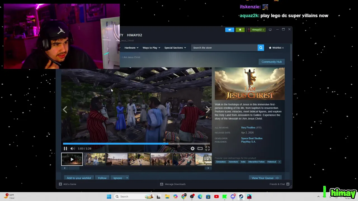Toggle theater mode on trailer

200,149
